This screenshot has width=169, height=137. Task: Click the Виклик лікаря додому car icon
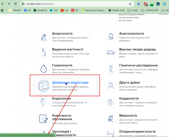tap(111, 53)
